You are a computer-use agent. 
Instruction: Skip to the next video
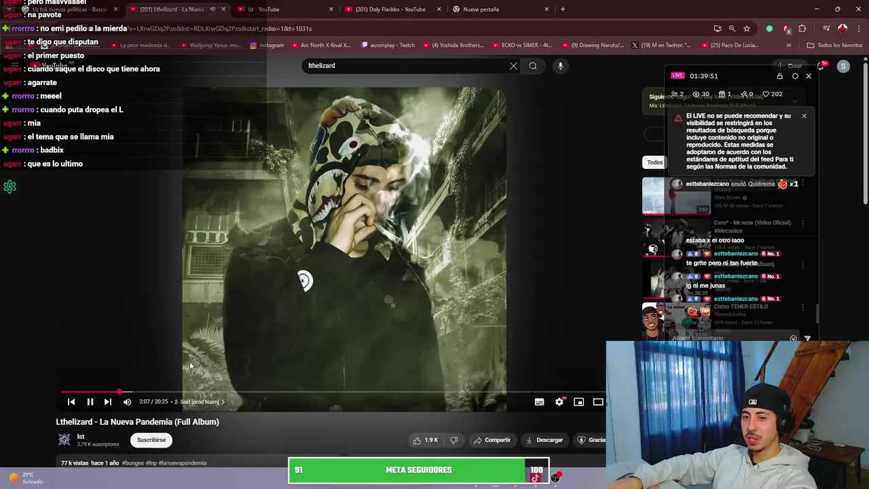107,402
